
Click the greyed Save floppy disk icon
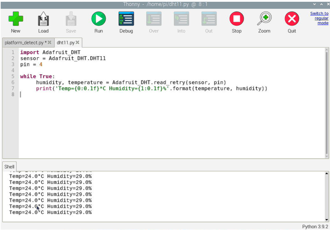71,19
